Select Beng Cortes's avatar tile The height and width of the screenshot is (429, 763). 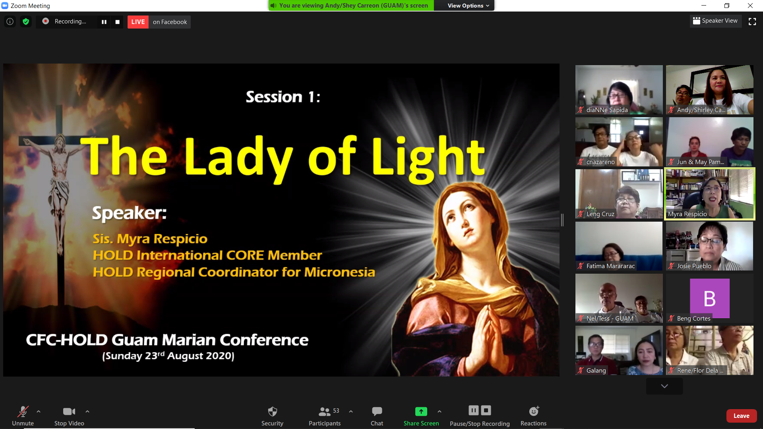pyautogui.click(x=710, y=298)
